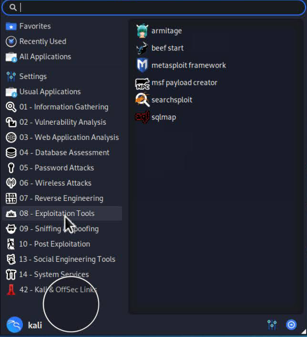The image size is (307, 337).
Task: Click the Information Gathering magnifier icon
Action: (x=11, y=107)
